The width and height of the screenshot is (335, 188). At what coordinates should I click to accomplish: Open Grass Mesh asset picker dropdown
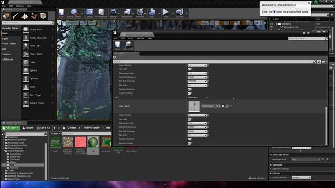pyautogui.click(x=210, y=106)
